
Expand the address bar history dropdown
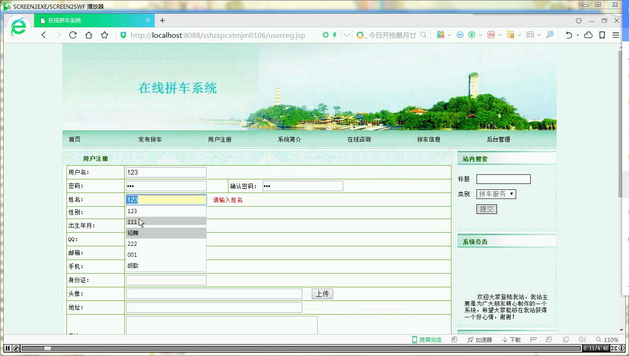coord(347,35)
